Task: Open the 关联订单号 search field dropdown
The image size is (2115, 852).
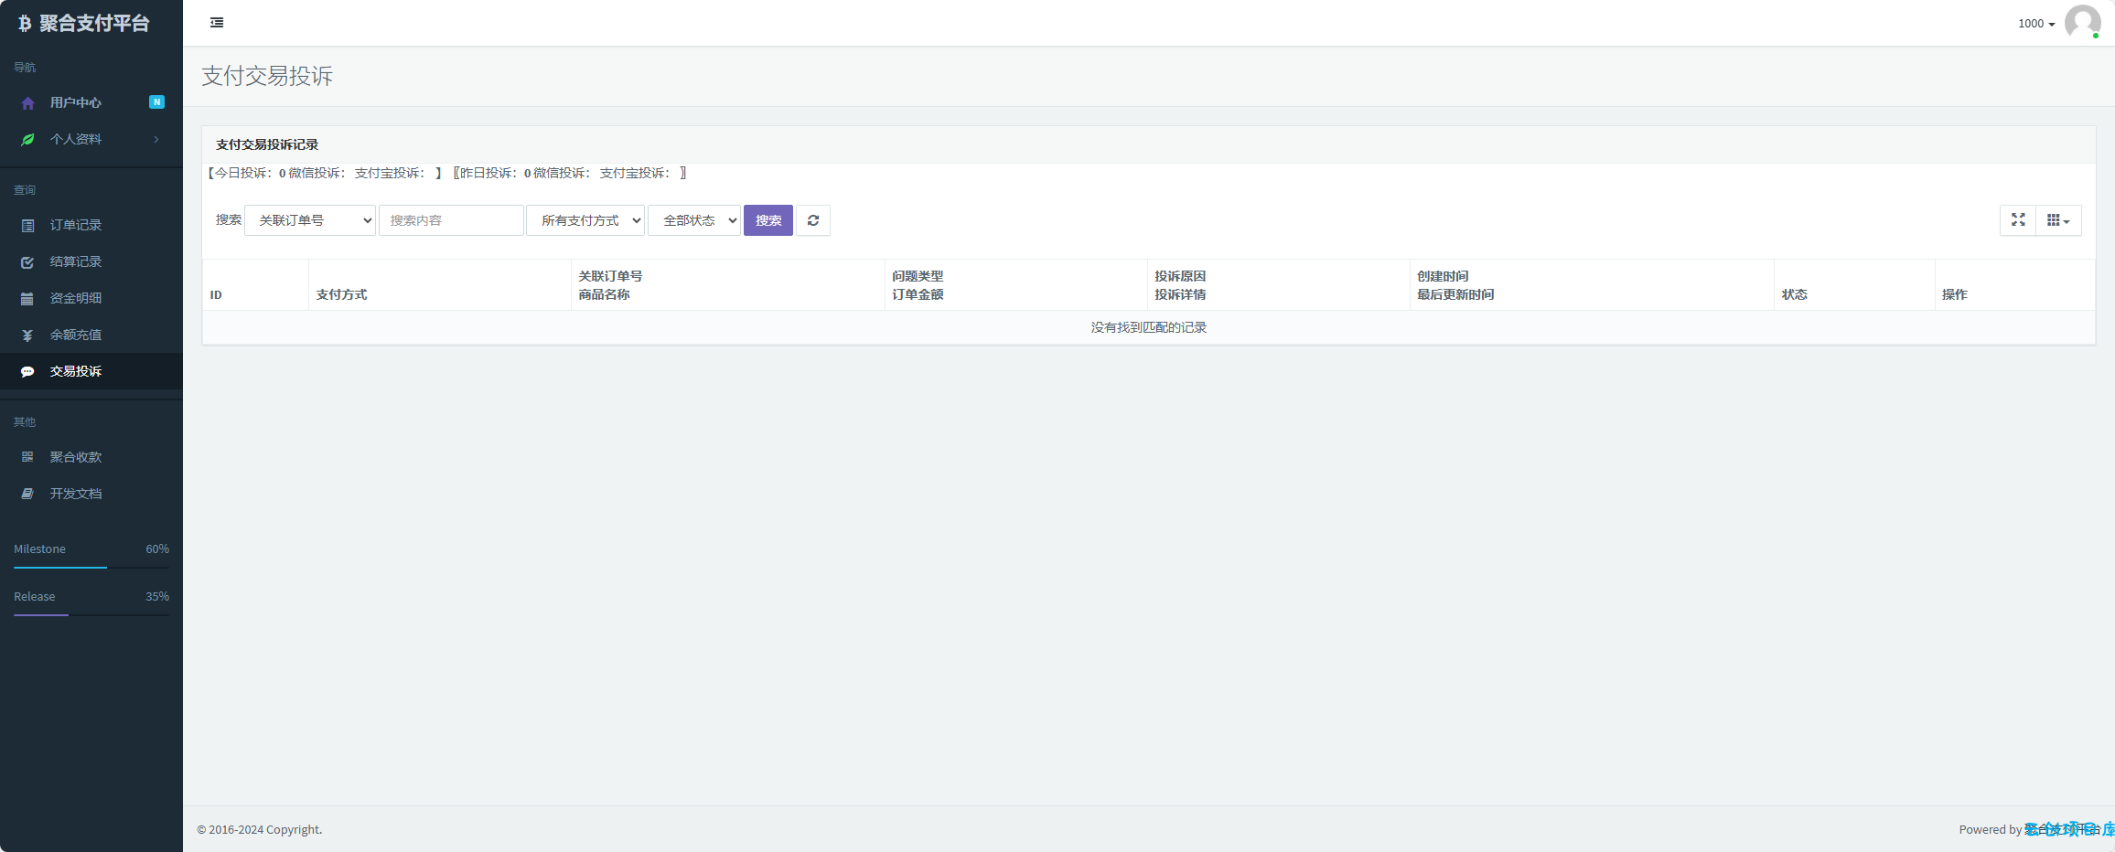Action: click(x=310, y=220)
